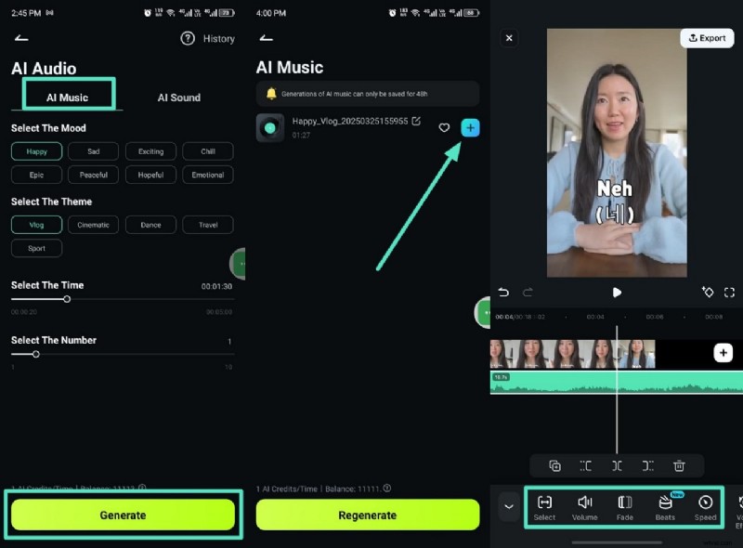Image resolution: width=743 pixels, height=548 pixels.
Task: Click the Duplicate clip icon
Action: 555,465
